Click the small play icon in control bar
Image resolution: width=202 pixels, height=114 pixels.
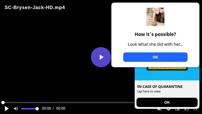pyautogui.click(x=7, y=109)
